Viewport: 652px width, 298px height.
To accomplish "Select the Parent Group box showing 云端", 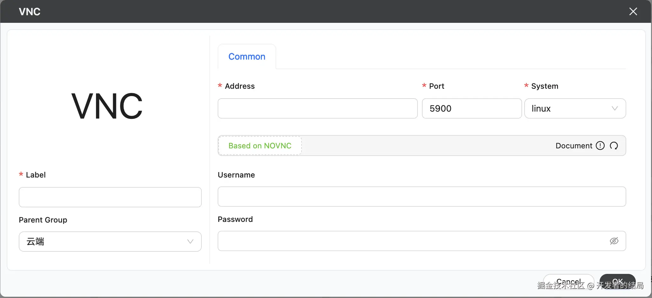I will click(x=105, y=242).
